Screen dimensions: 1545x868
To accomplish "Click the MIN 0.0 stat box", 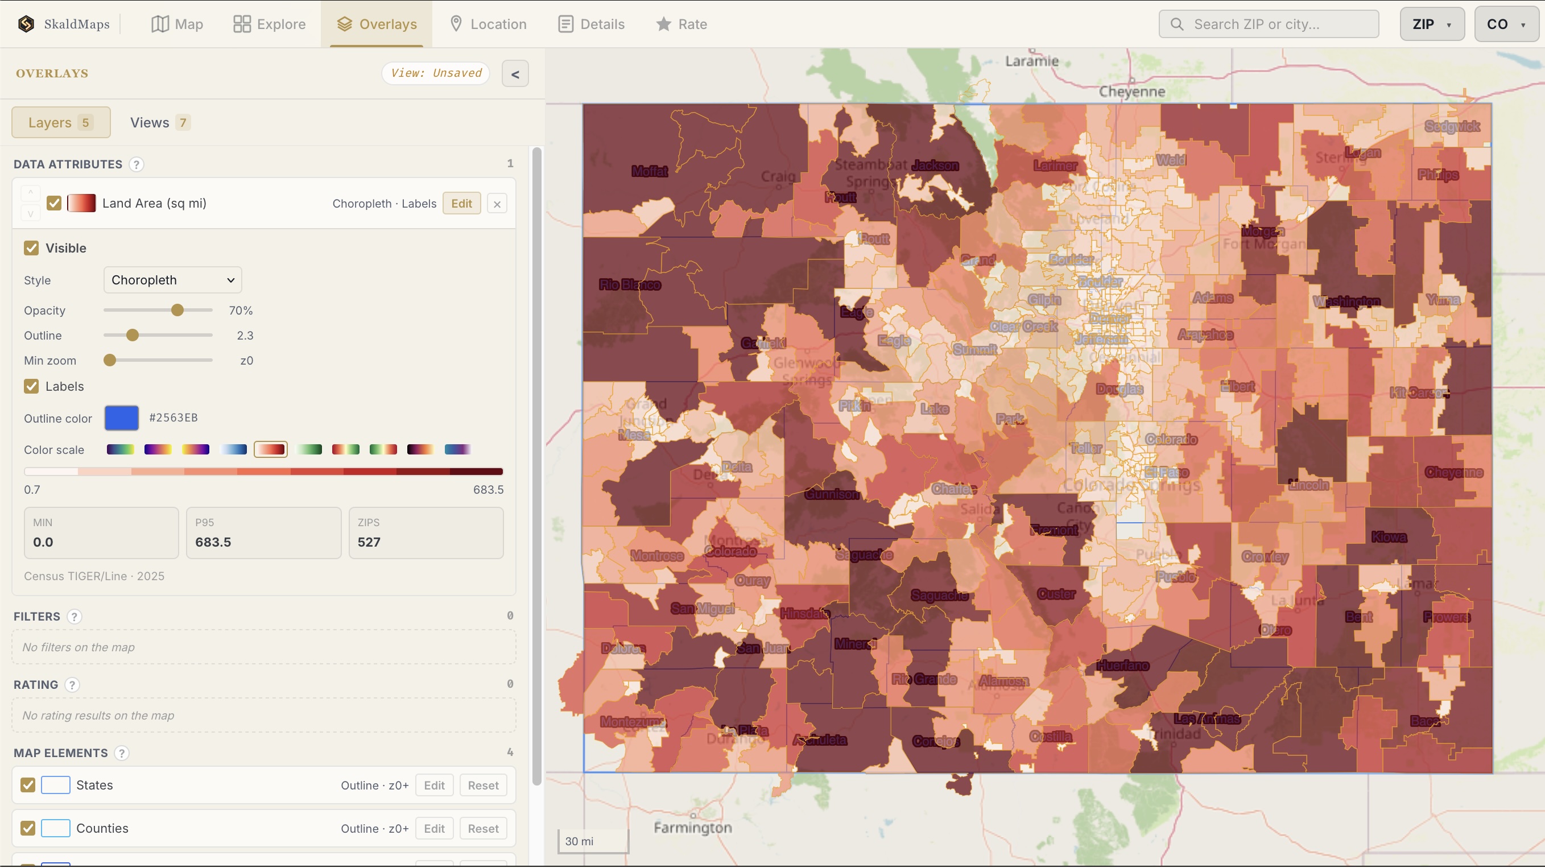I will 101,534.
